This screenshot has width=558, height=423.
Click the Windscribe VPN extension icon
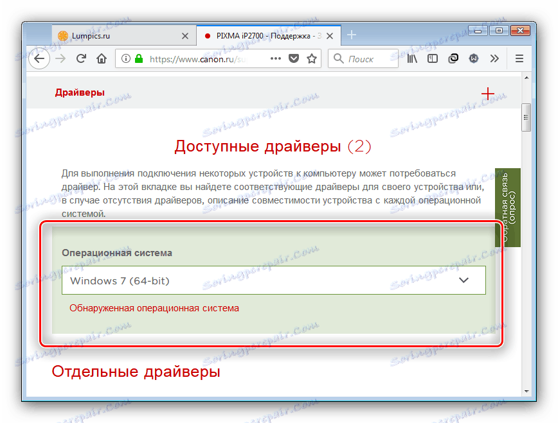tap(473, 58)
